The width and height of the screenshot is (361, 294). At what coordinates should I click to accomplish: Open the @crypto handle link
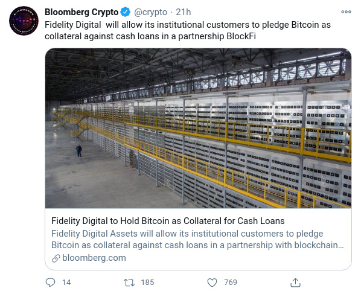[150, 12]
